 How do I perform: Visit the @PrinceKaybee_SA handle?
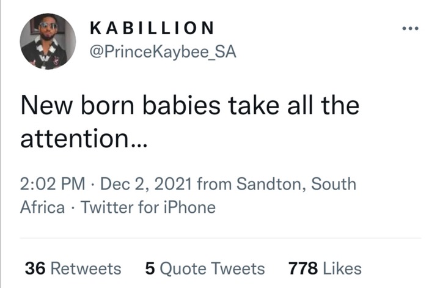(x=163, y=52)
